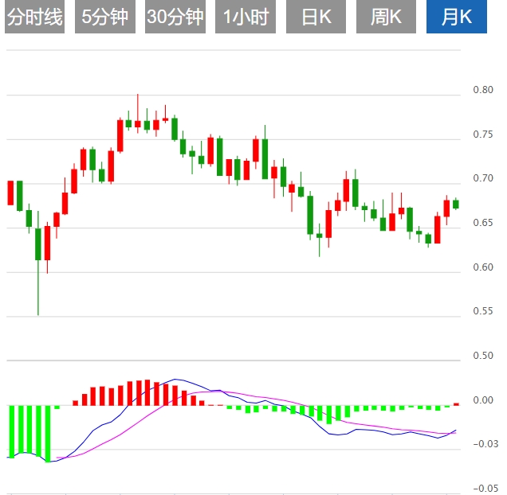
Task: Select the 5分钟 chart tab
Action: [x=104, y=18]
